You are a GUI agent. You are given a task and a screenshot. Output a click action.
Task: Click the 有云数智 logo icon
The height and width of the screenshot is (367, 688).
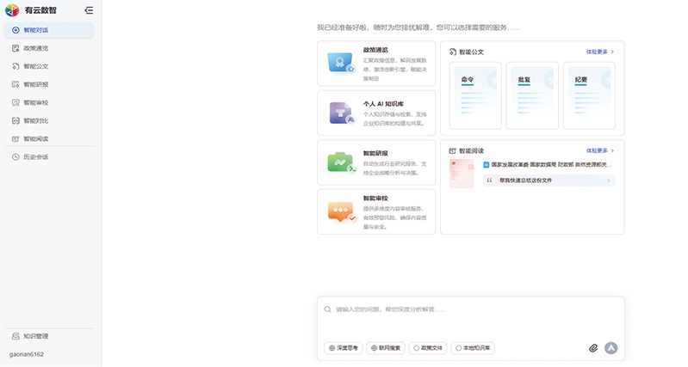tap(12, 10)
